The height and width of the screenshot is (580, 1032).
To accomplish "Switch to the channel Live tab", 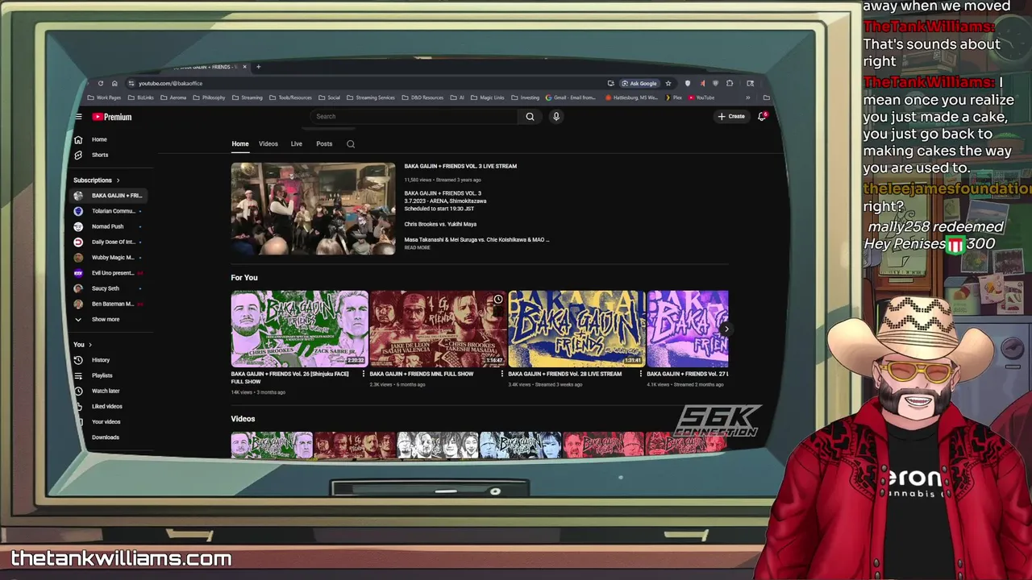I will tap(297, 144).
